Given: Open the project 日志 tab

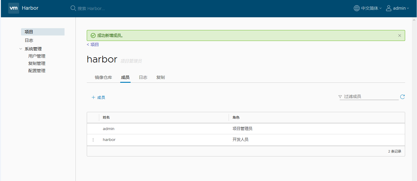Looking at the screenshot, I should point(143,77).
